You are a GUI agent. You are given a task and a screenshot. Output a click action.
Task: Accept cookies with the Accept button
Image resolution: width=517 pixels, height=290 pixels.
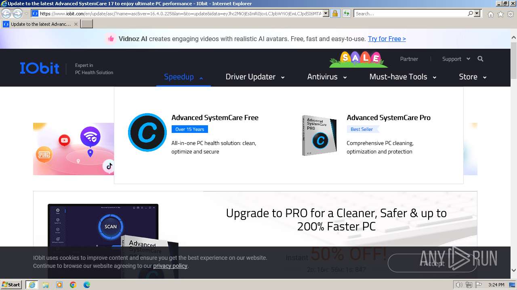point(433,263)
